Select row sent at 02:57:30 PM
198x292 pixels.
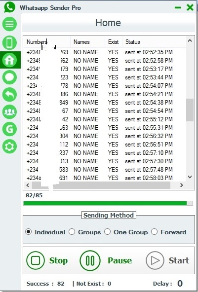(x=105, y=161)
